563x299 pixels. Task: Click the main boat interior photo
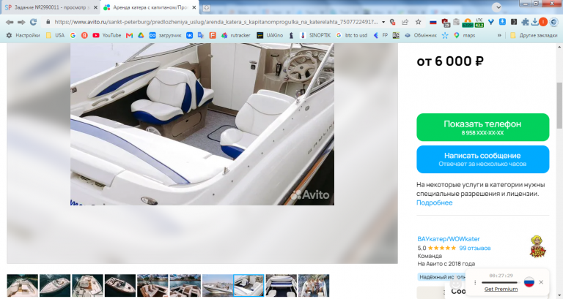coord(202,124)
